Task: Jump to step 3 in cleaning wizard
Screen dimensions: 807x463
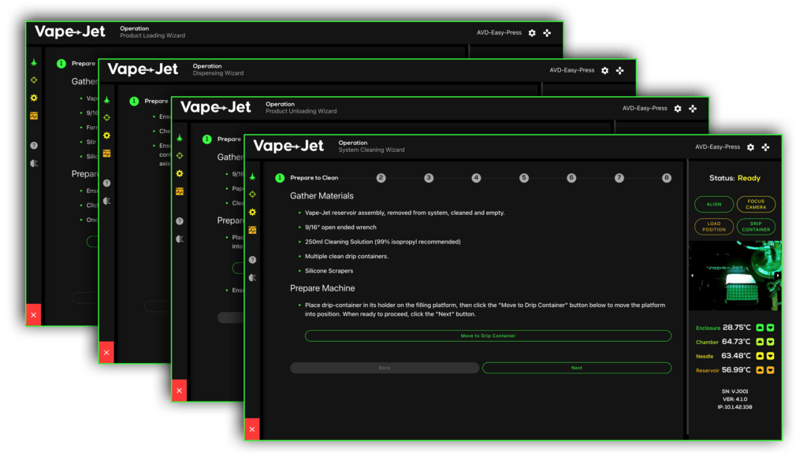Action: (429, 178)
